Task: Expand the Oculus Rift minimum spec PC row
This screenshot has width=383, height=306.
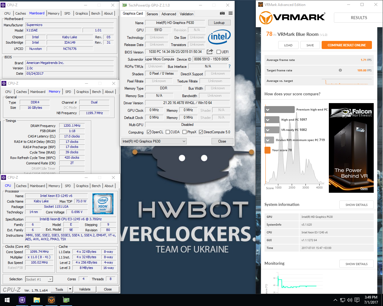Action: pos(269,140)
